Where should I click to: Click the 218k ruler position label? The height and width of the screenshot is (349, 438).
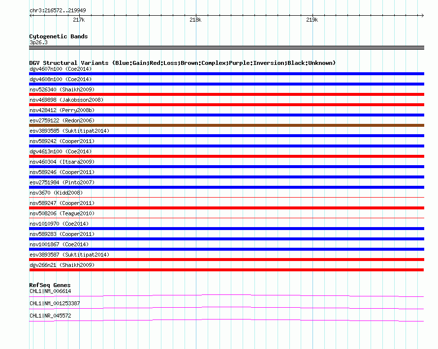195,20
